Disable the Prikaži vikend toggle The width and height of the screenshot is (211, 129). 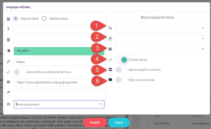[122, 60]
